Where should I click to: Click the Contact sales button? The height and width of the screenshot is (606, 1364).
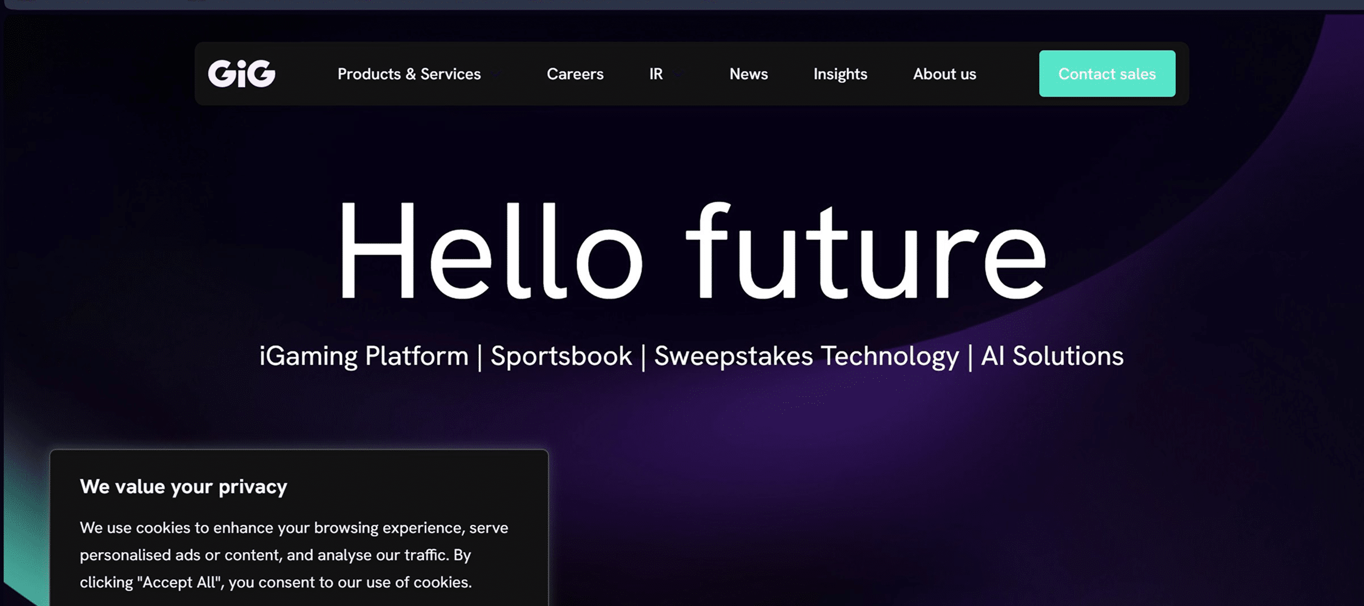click(1107, 73)
